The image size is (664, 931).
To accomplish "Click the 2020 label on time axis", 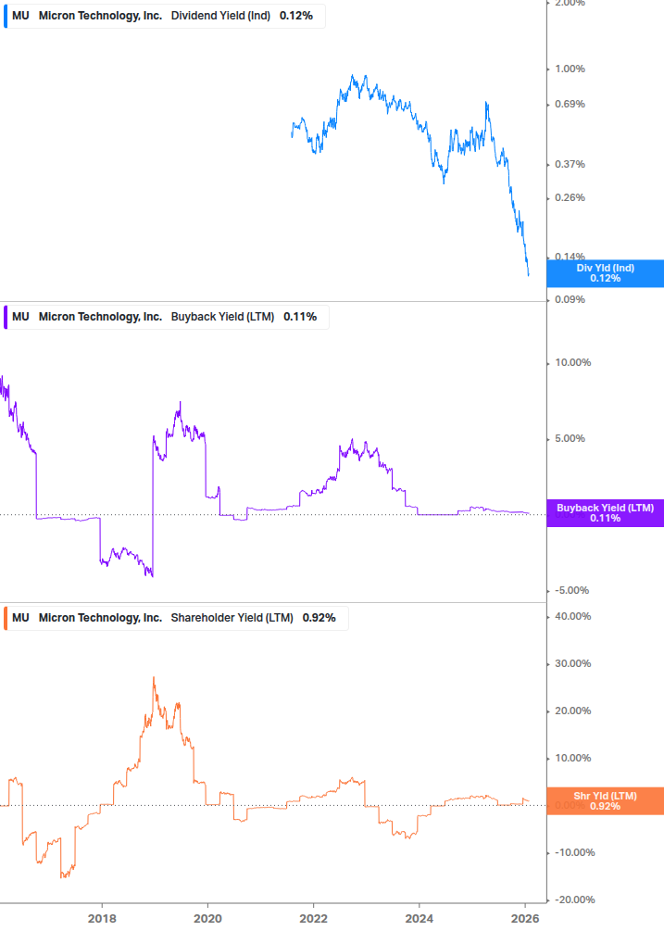I will (x=207, y=918).
